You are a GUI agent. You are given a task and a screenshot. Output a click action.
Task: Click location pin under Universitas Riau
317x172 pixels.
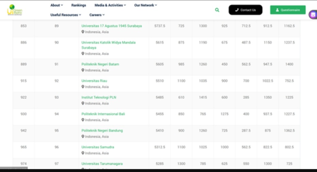(x=83, y=87)
